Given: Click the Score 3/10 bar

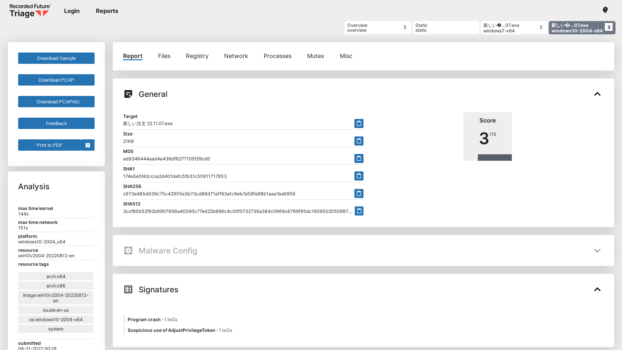Looking at the screenshot, I should coord(494,157).
